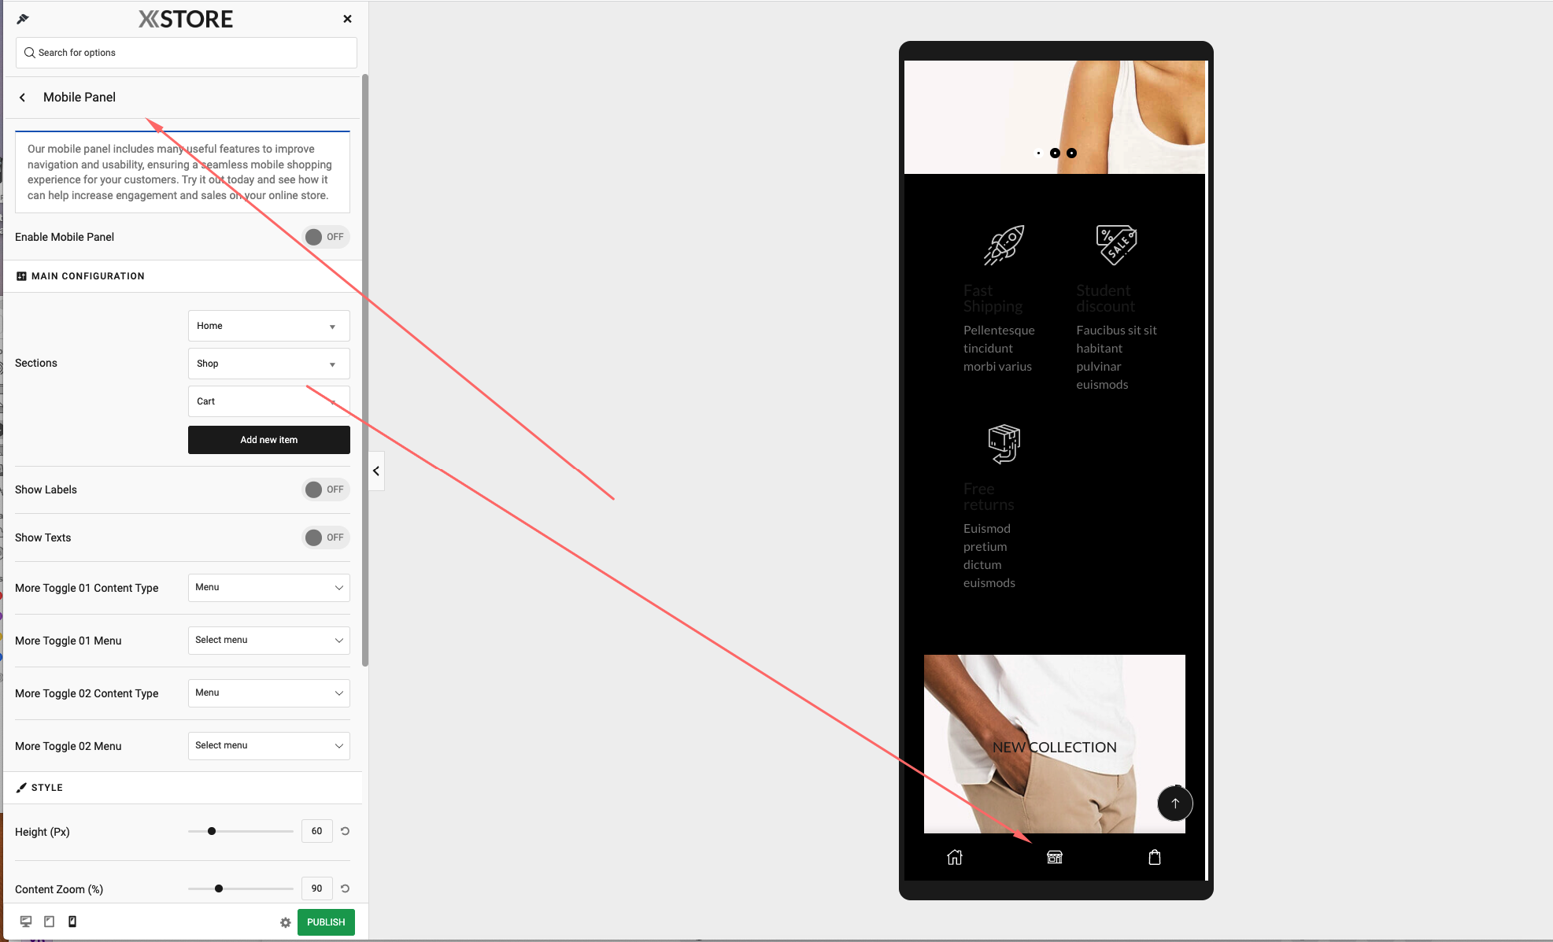The height and width of the screenshot is (942, 1553).
Task: Click the tablet preview icon bottom-left
Action: point(49,921)
